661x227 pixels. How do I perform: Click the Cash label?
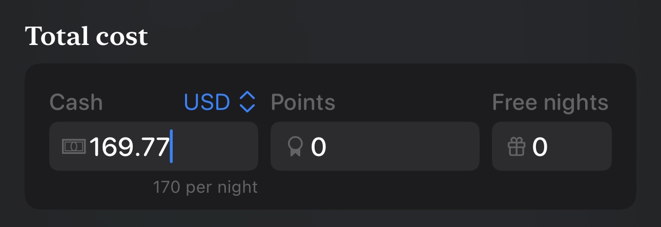pos(76,103)
